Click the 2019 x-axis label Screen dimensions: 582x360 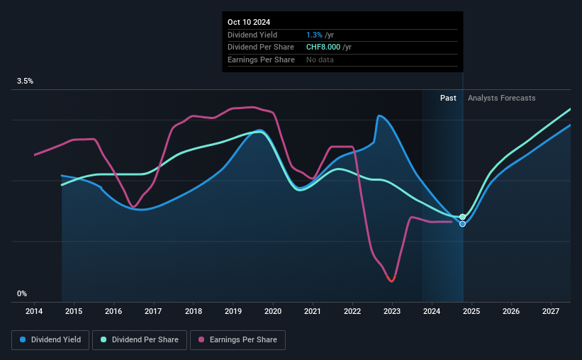coord(233,311)
